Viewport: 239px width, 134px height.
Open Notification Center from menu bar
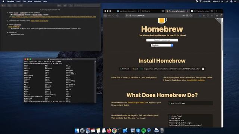235,1
